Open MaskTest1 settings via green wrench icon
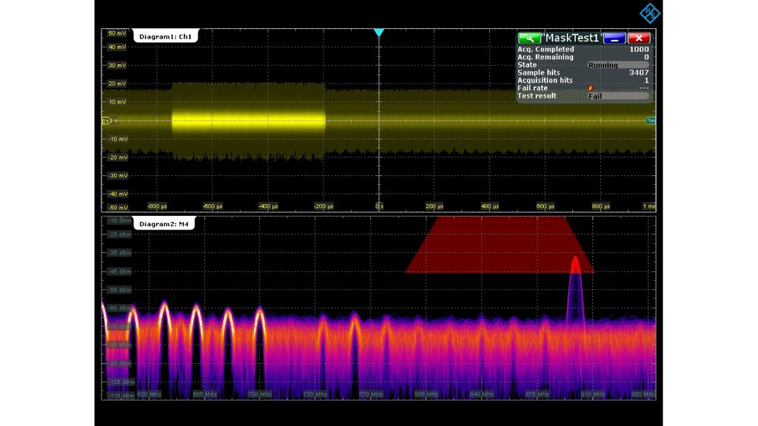 (529, 38)
